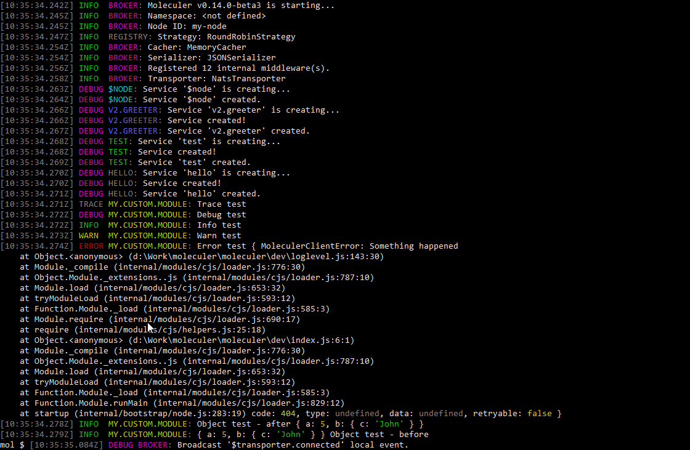Click the [10:35:34.274Z] timestamp
The height and width of the screenshot is (450, 690).
[x=37, y=246]
